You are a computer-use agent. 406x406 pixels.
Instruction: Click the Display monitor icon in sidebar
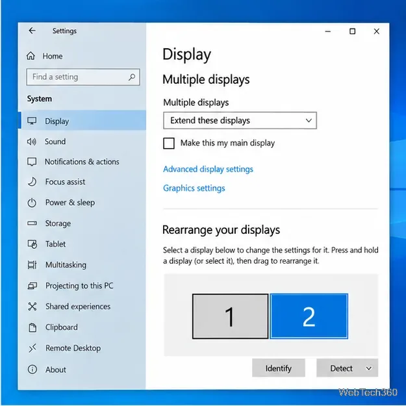pyautogui.click(x=32, y=121)
